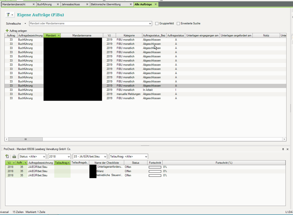Viewport: 293px width, 215px height.
Task: Open the Teilauftrag <Alle> dropdown
Action: point(128,156)
